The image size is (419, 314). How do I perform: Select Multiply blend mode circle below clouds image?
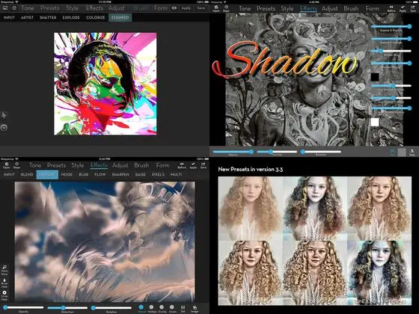[x=152, y=308]
